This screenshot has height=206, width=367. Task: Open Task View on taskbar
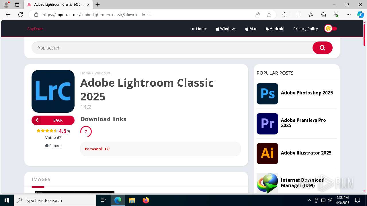tap(103, 200)
